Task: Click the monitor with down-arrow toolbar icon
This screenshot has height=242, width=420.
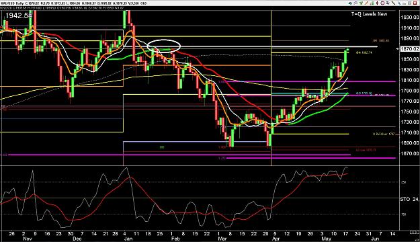Action: [x=388, y=3]
